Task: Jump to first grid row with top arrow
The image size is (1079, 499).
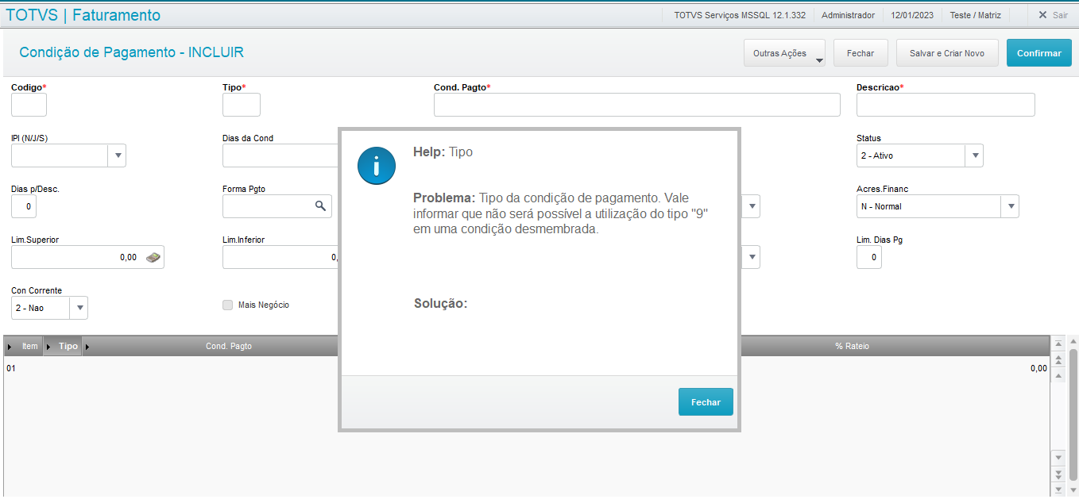Action: point(1058,344)
